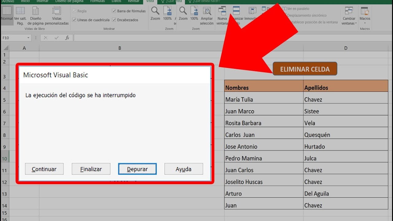Open the Fórmulas ribbon tab
The image size is (393, 221).
click(x=97, y=1)
